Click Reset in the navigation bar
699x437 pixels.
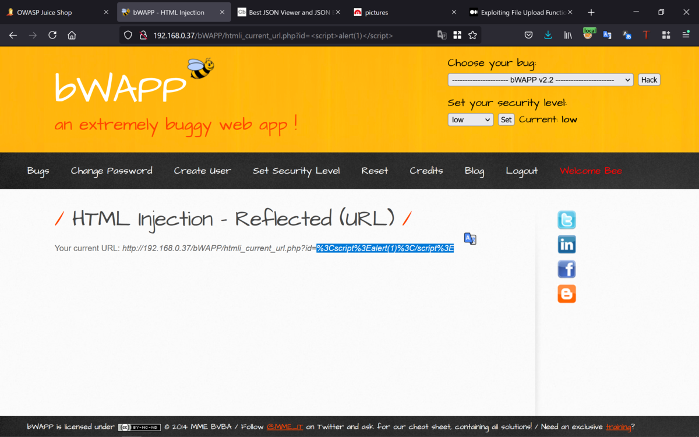[375, 171]
